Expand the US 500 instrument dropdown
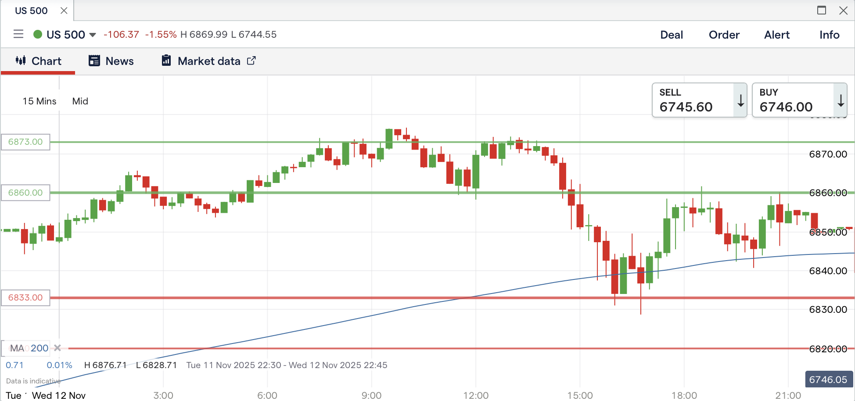This screenshot has height=401, width=855. [93, 35]
